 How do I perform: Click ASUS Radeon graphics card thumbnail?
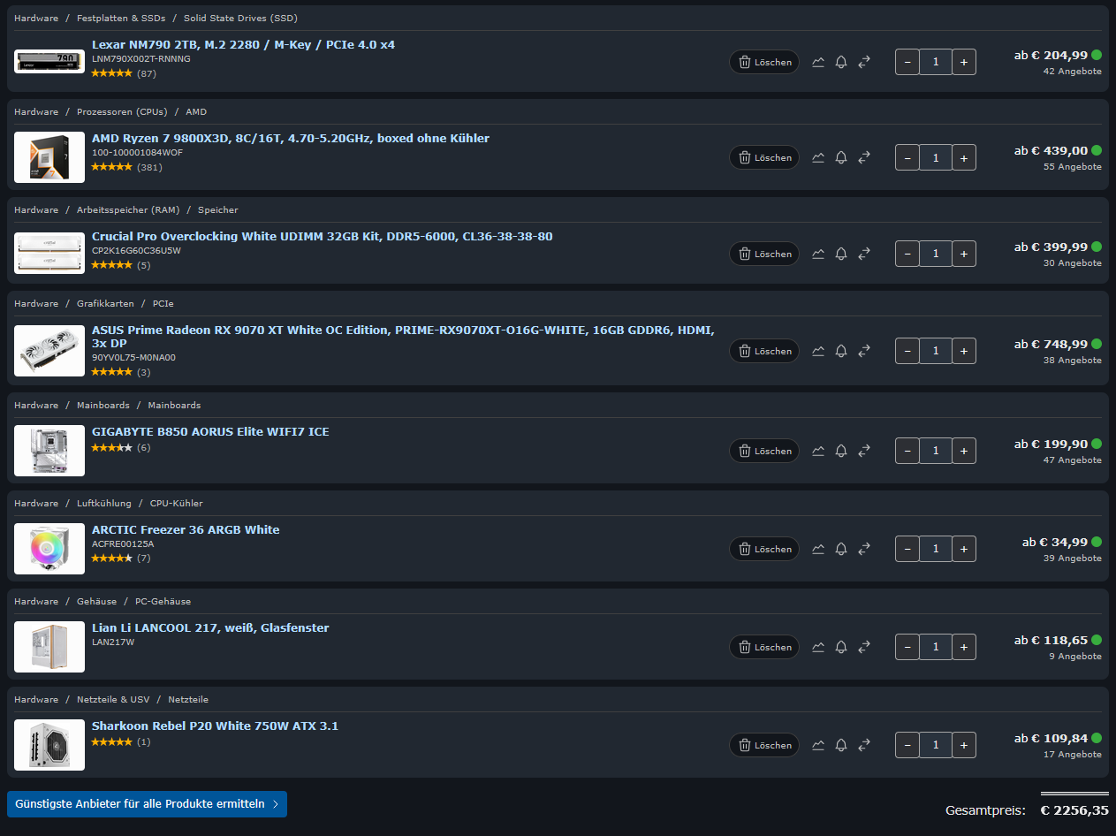coord(49,351)
